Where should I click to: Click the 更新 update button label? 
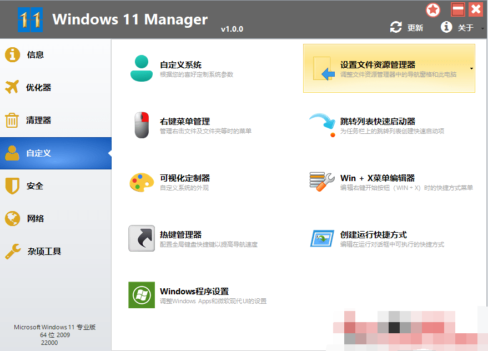(x=415, y=28)
